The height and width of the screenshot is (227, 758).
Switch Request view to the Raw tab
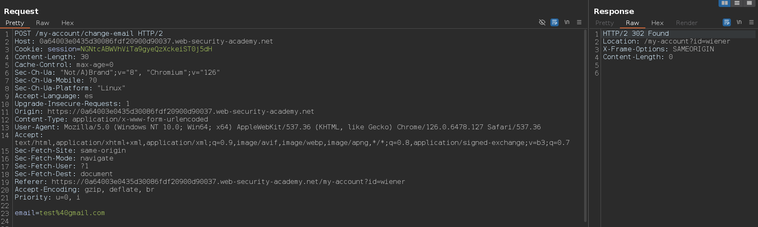pyautogui.click(x=42, y=23)
